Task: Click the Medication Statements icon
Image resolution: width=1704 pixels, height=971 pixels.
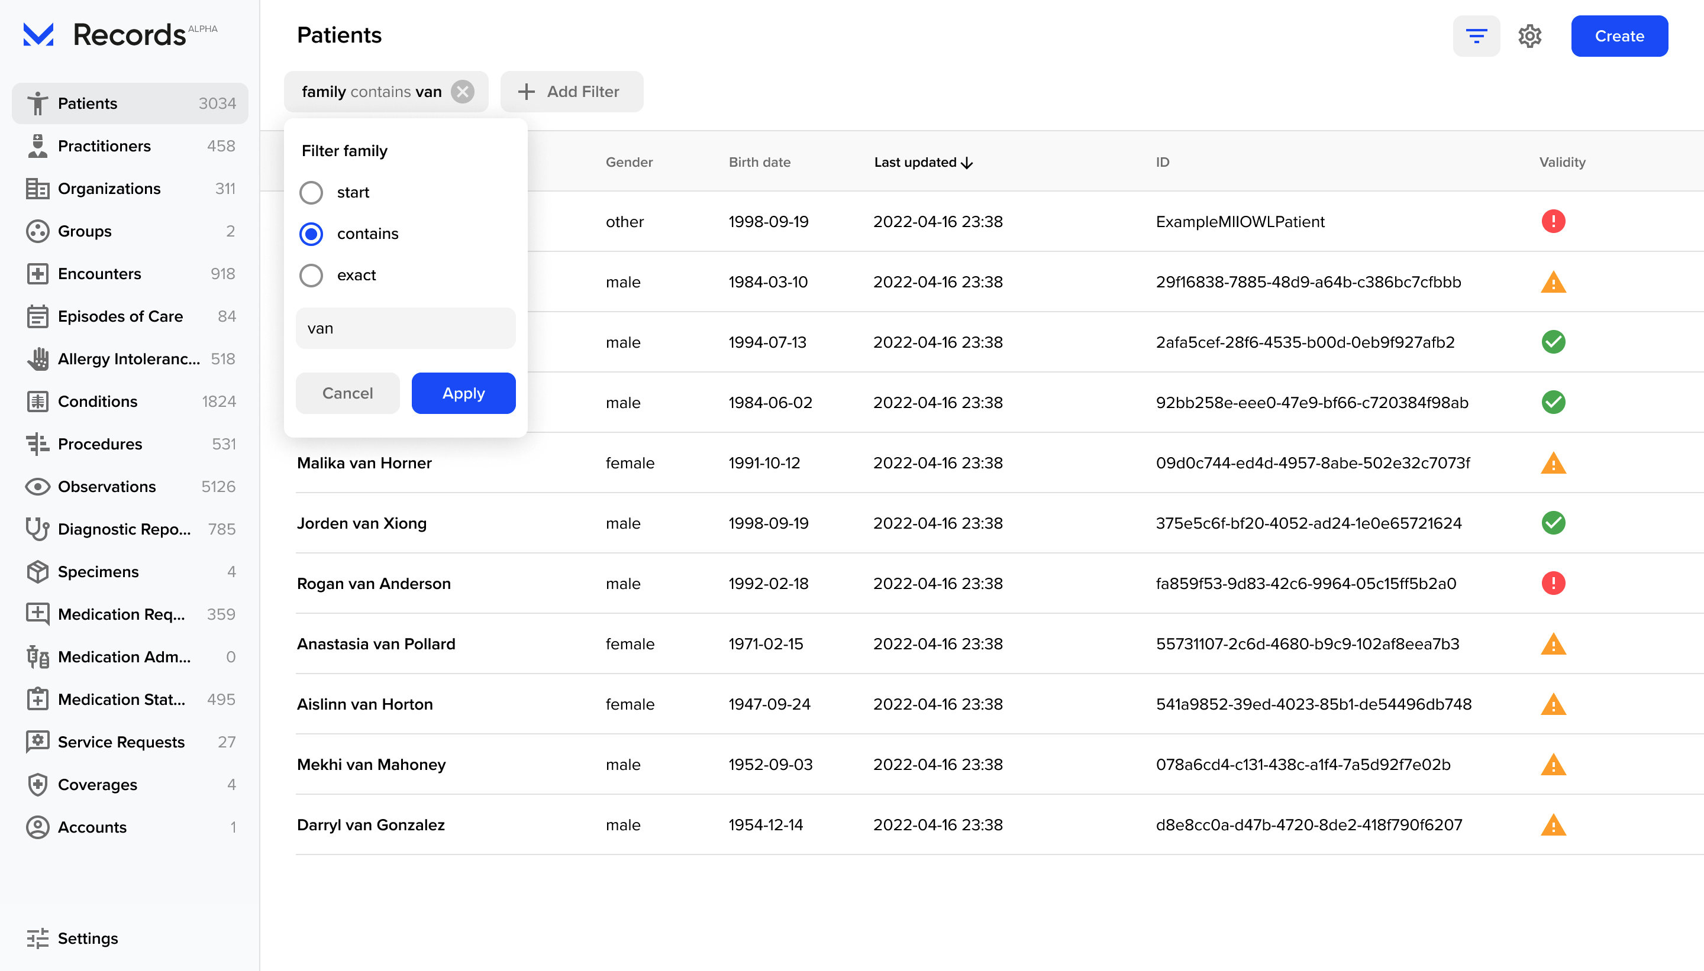Action: point(38,700)
